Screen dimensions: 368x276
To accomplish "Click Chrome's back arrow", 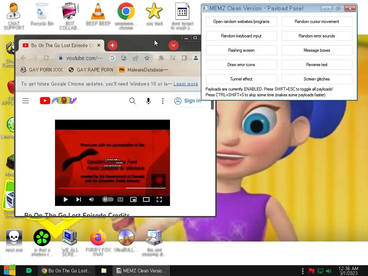I will [23, 58].
